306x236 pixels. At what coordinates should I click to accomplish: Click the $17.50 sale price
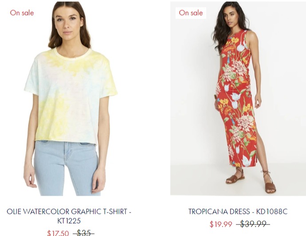point(58,233)
